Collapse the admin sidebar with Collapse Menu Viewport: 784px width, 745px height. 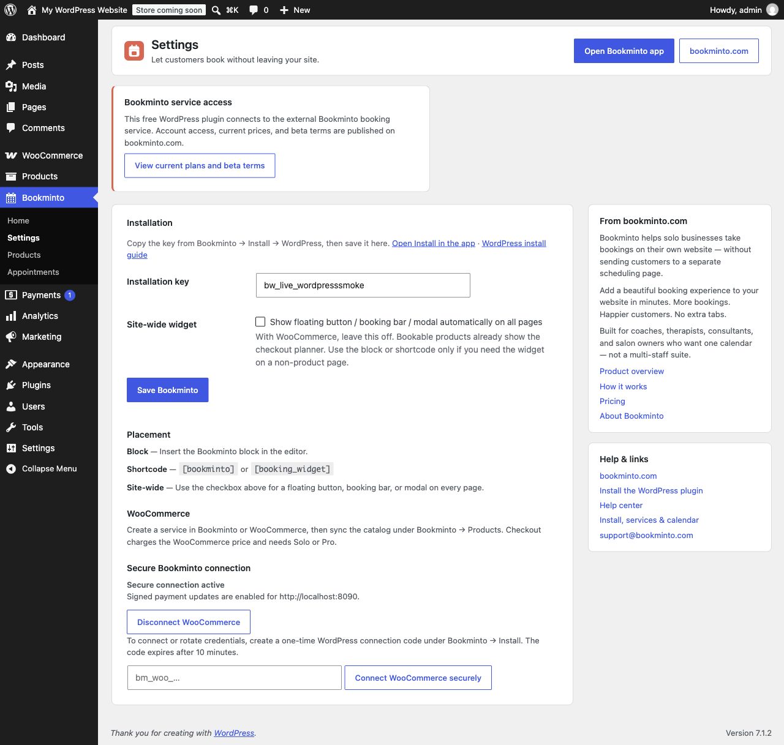(49, 469)
